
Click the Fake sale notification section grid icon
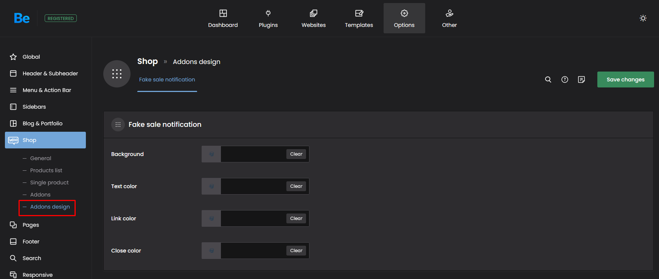tap(118, 125)
